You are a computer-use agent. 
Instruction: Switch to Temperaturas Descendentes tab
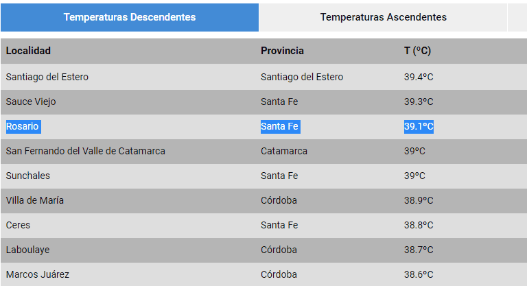click(130, 17)
